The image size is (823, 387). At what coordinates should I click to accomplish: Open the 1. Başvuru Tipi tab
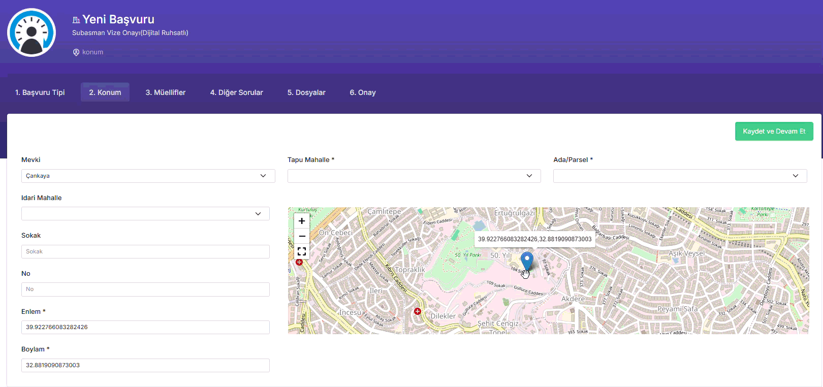(x=40, y=92)
